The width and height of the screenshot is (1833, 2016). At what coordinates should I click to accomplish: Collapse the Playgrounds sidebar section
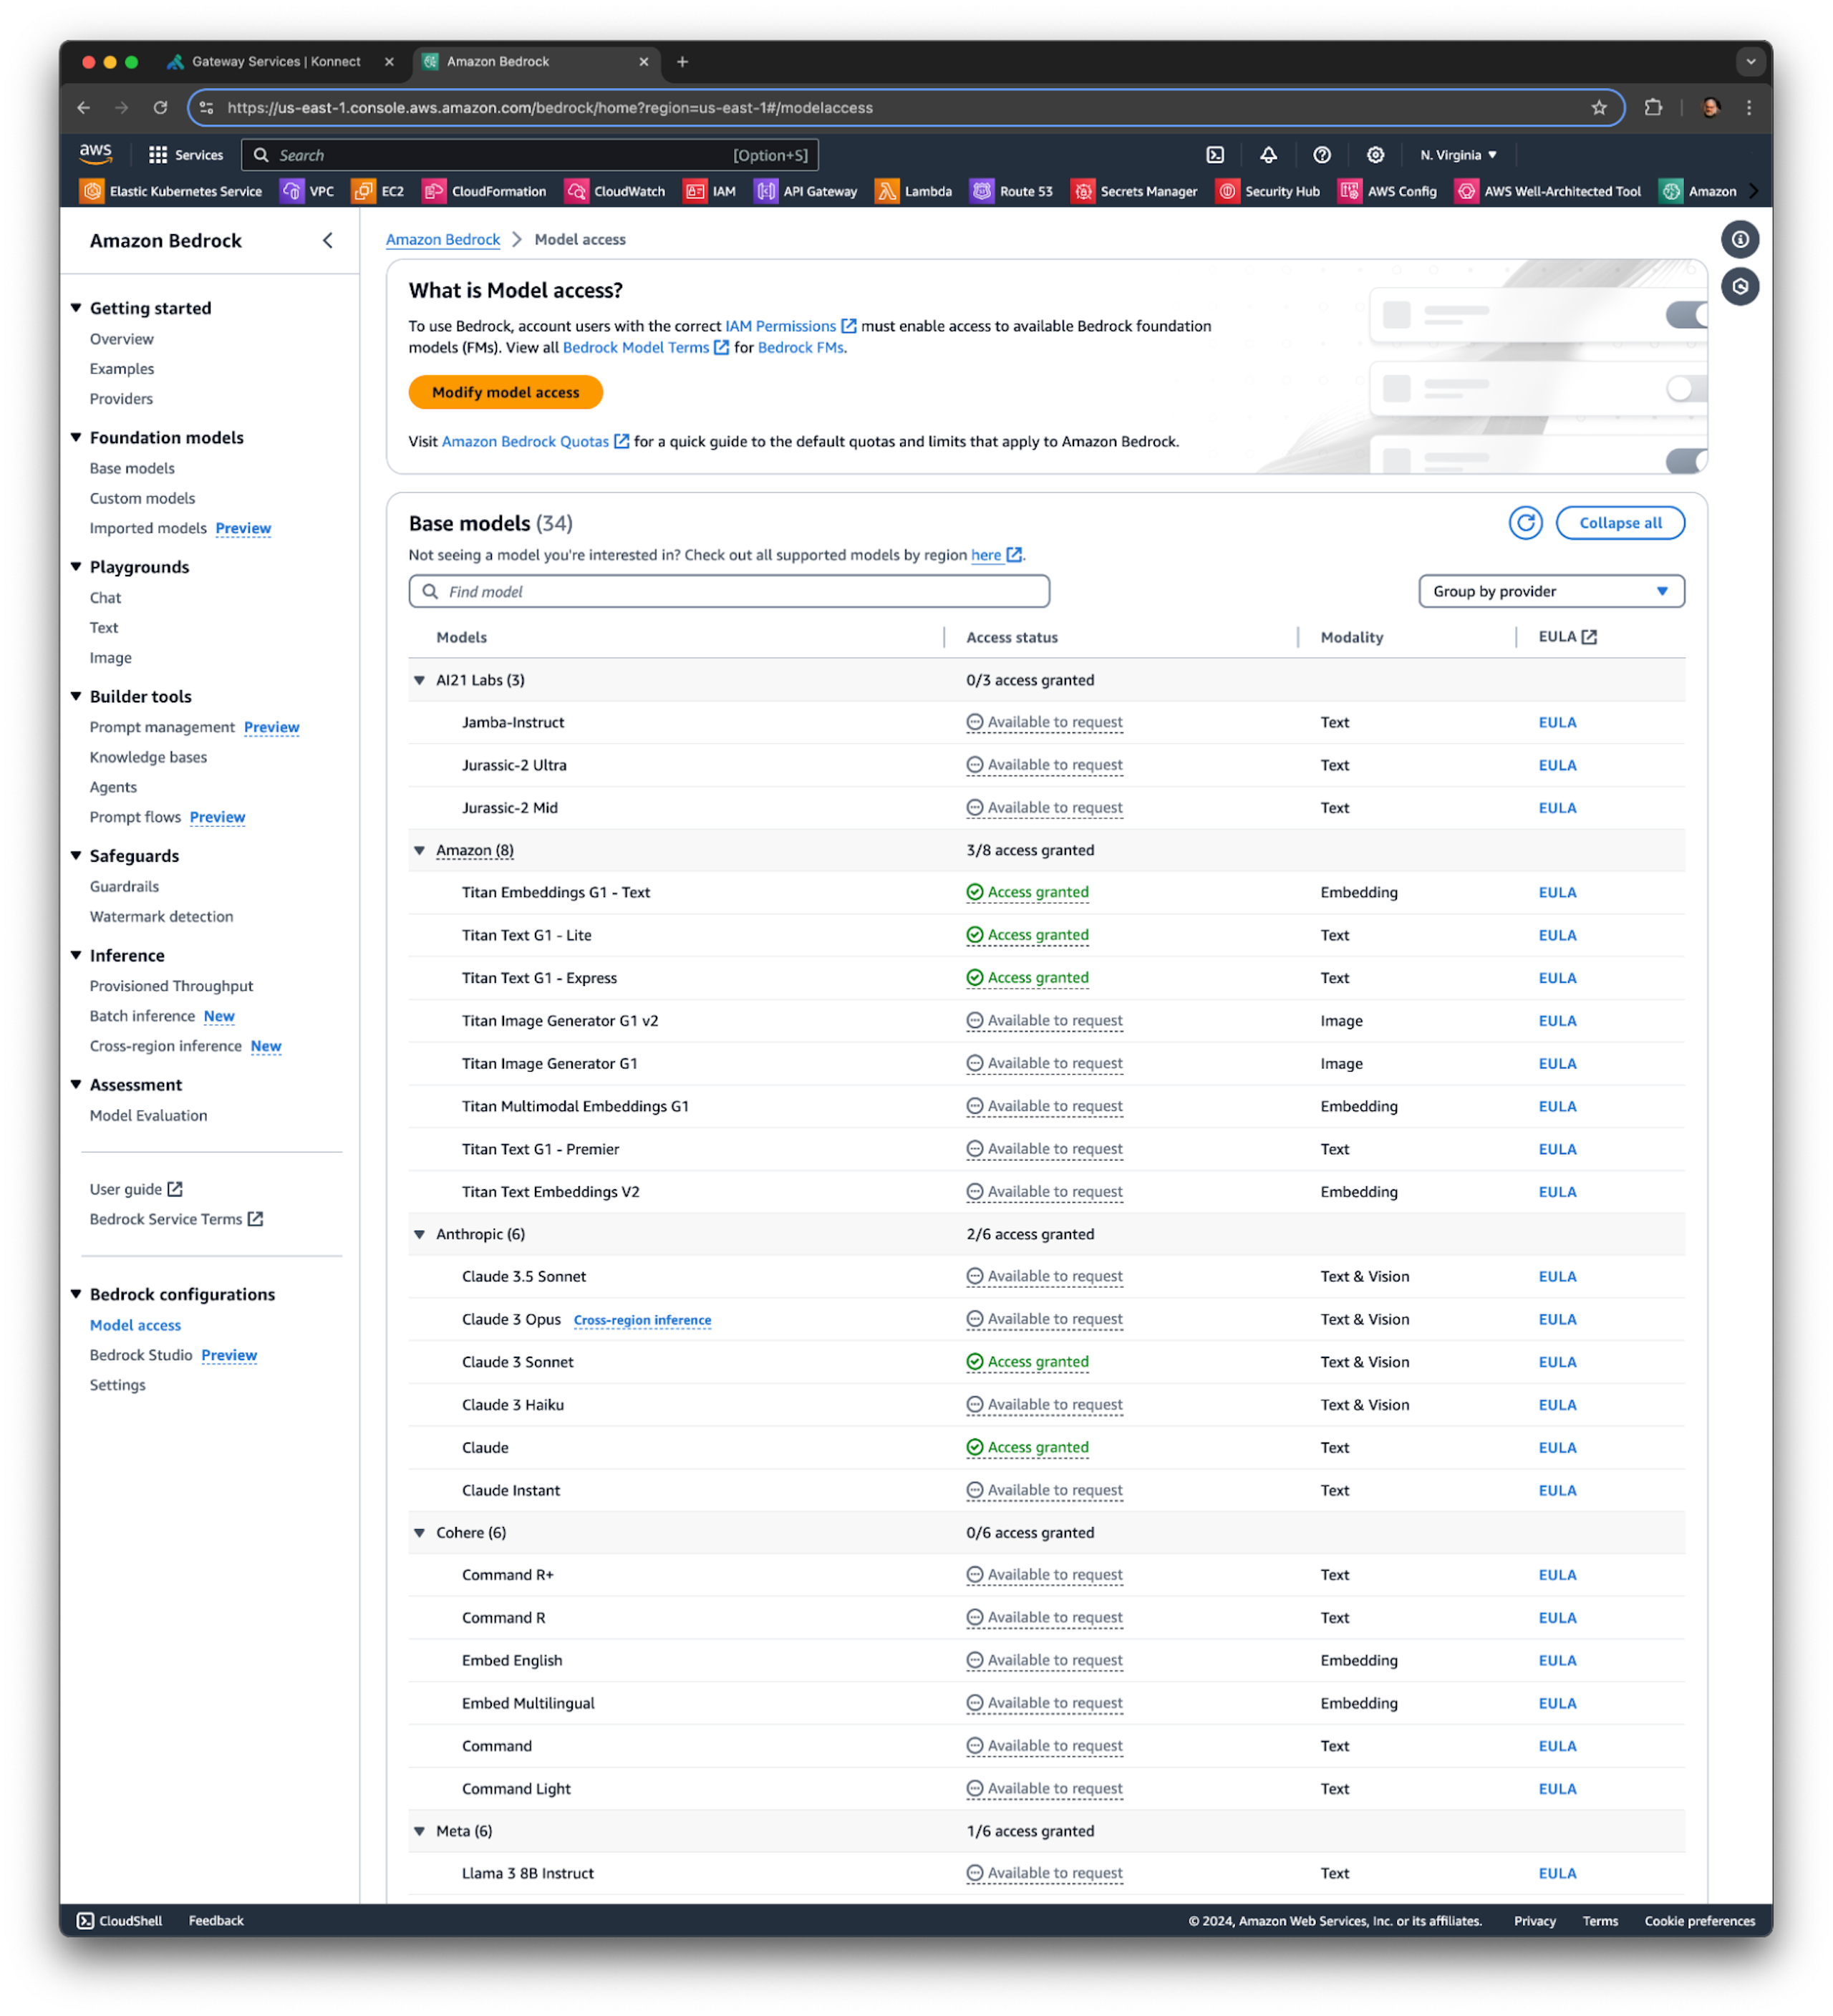pos(76,567)
